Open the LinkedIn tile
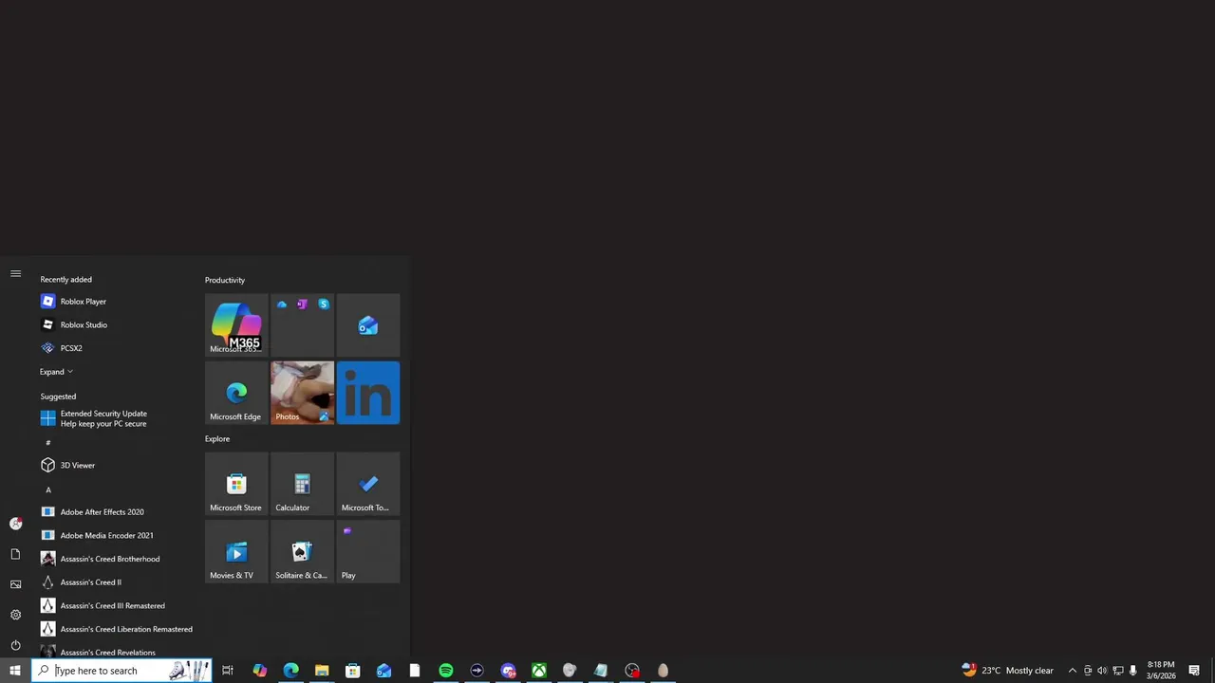 pyautogui.click(x=368, y=393)
